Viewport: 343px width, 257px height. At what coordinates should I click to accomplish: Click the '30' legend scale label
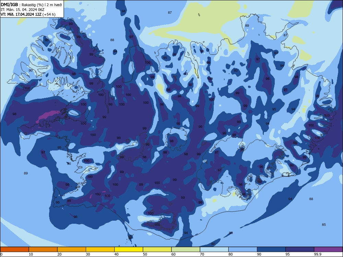point(88,254)
